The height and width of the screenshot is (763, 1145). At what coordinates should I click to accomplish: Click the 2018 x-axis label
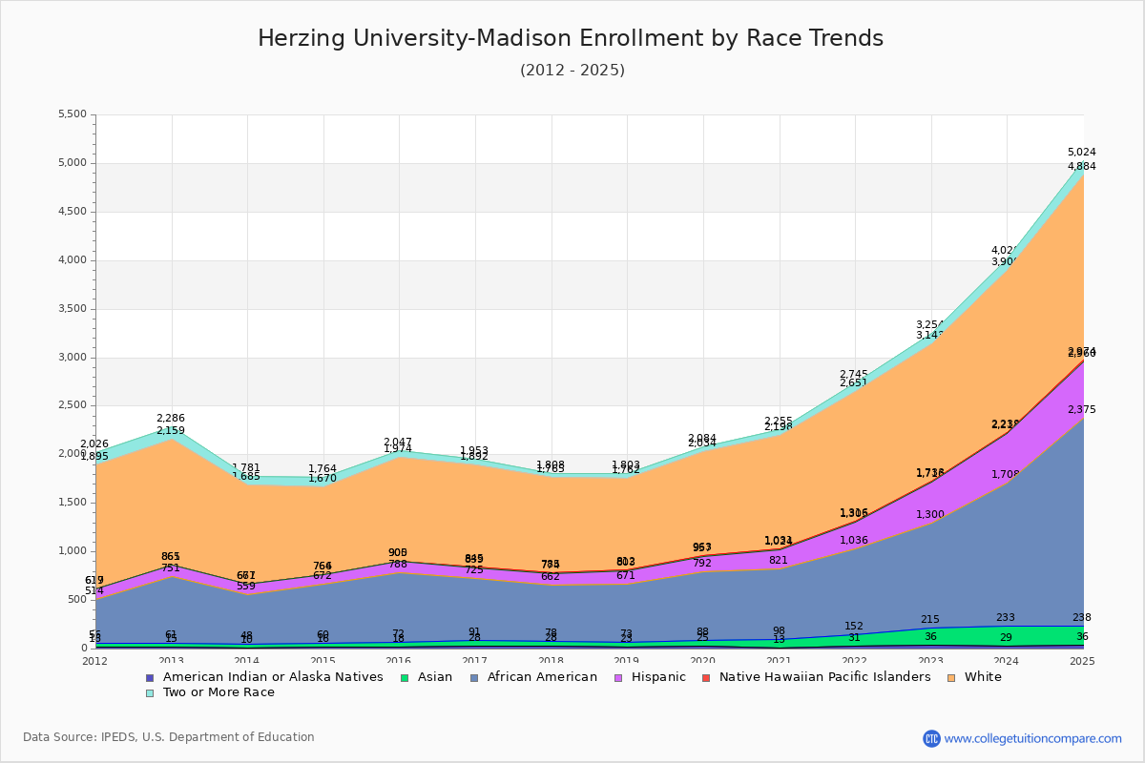[551, 661]
